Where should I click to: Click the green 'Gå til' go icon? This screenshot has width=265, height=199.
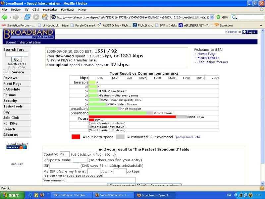pyautogui.click(x=218, y=17)
